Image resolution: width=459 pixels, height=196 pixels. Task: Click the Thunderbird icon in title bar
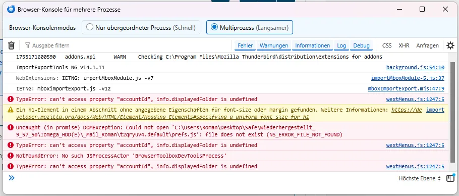[11, 10]
